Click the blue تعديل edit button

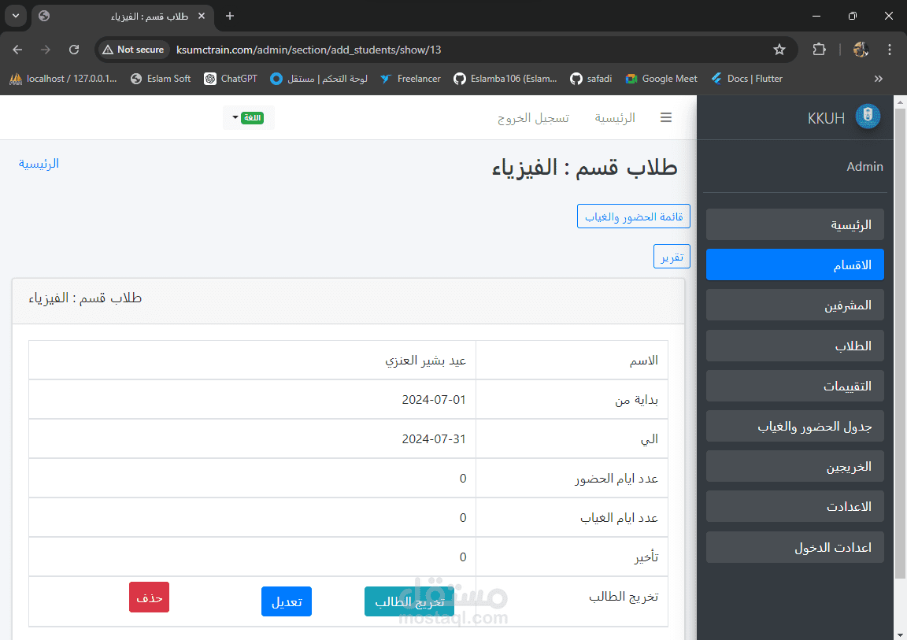pyautogui.click(x=287, y=601)
